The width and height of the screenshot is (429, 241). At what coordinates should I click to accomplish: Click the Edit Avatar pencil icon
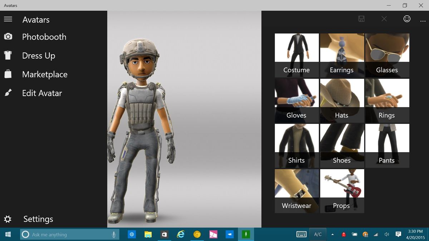(x=8, y=92)
